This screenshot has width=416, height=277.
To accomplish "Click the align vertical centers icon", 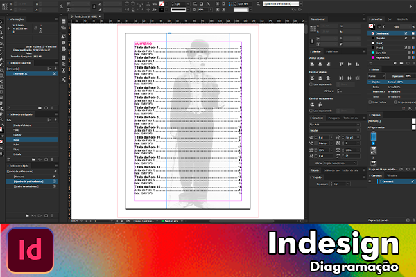I will (x=349, y=64).
